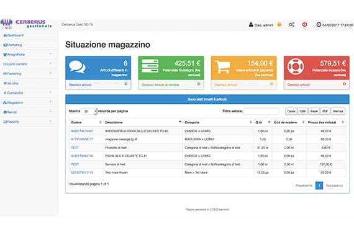This screenshot has height=236, width=354.
Task: Open code link for Telo mare frozen row
Action: coord(82,173)
